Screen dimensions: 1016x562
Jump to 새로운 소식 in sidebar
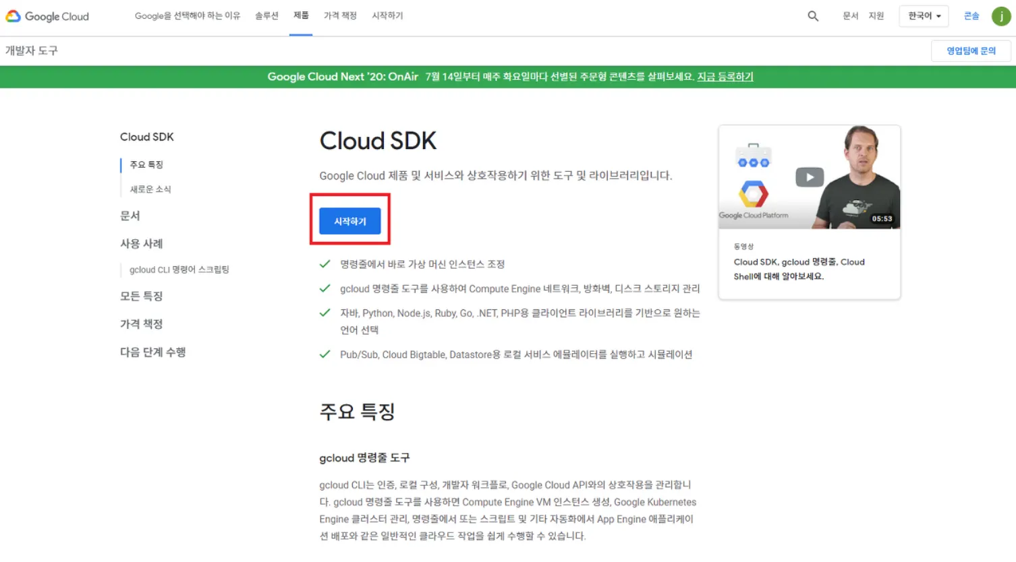(150, 189)
